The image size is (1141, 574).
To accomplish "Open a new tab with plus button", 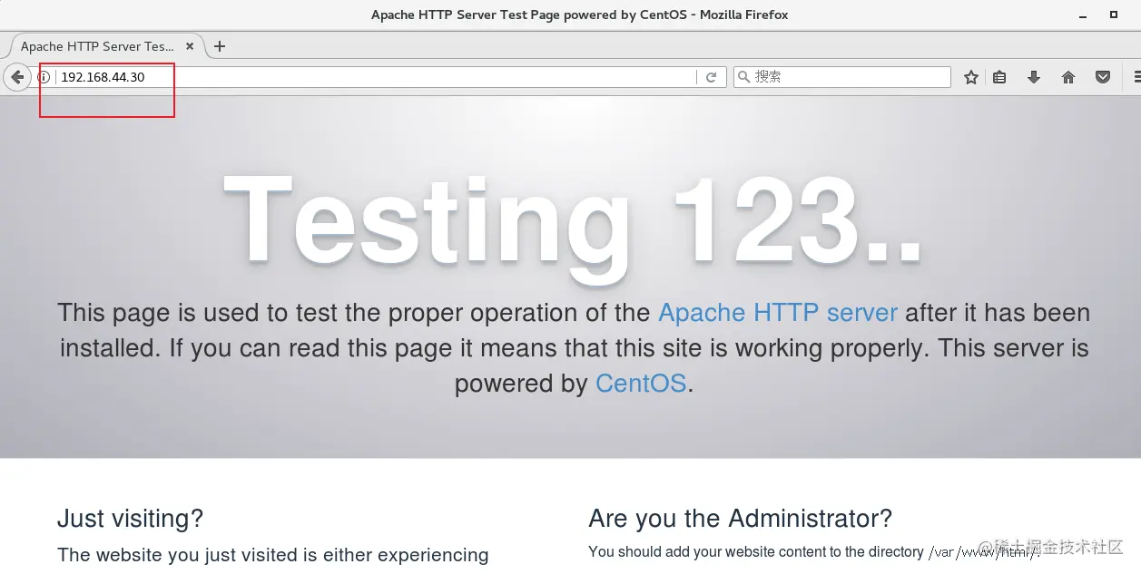I will [x=220, y=46].
